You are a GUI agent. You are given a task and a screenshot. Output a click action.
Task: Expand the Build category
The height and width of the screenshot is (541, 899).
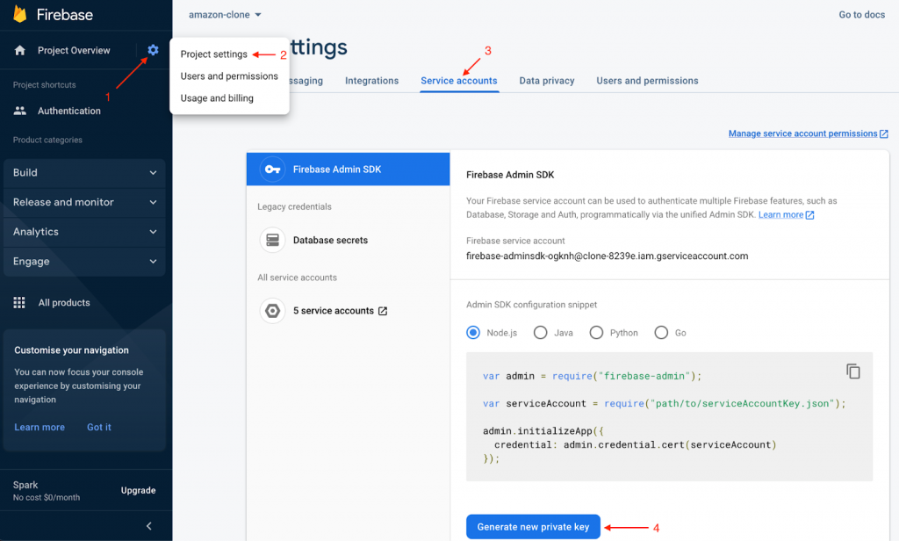[x=84, y=173]
